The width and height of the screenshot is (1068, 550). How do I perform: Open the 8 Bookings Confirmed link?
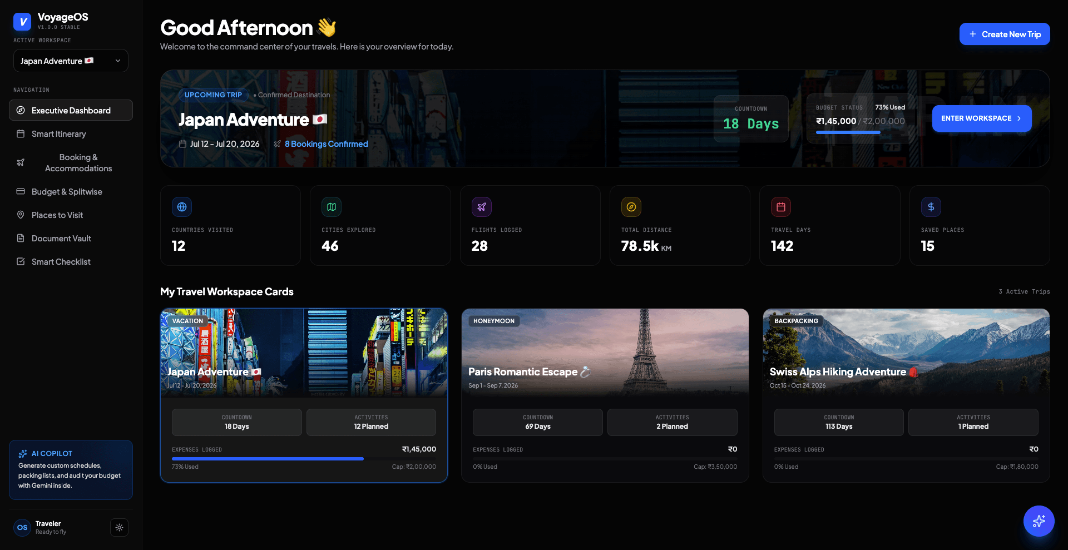(327, 143)
